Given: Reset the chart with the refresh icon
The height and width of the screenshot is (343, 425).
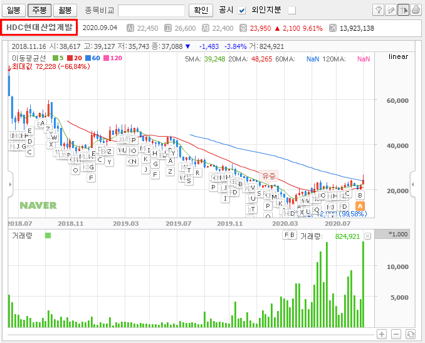Looking at the screenshot, I should click(x=411, y=334).
